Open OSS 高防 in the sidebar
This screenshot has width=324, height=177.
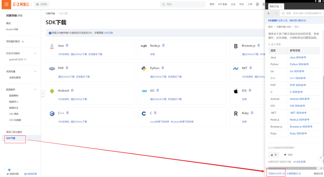14,114
